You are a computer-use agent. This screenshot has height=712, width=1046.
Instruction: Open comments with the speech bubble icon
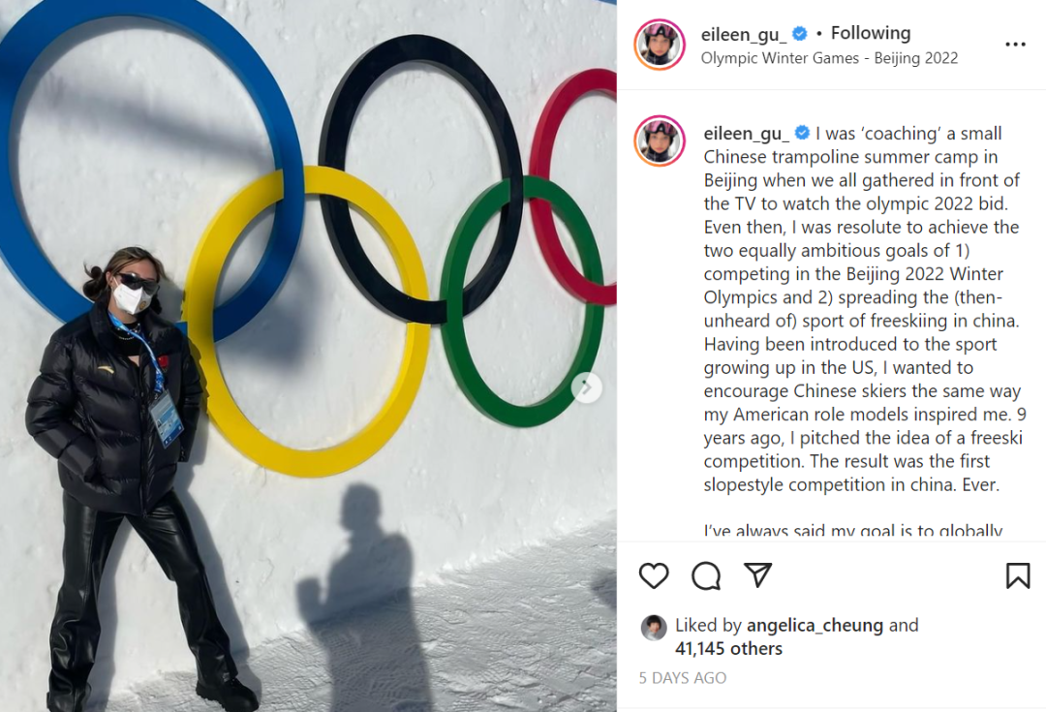tap(706, 575)
